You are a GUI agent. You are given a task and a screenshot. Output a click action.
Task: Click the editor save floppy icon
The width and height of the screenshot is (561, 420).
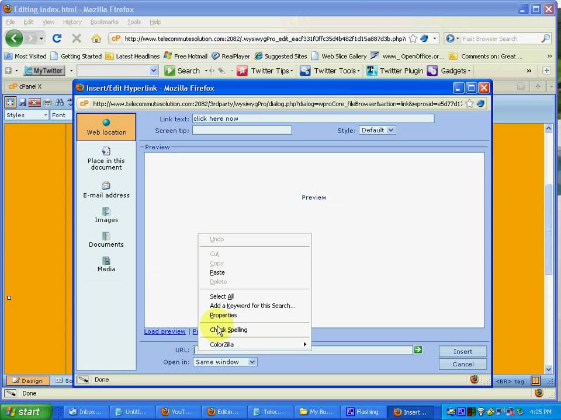point(23,103)
